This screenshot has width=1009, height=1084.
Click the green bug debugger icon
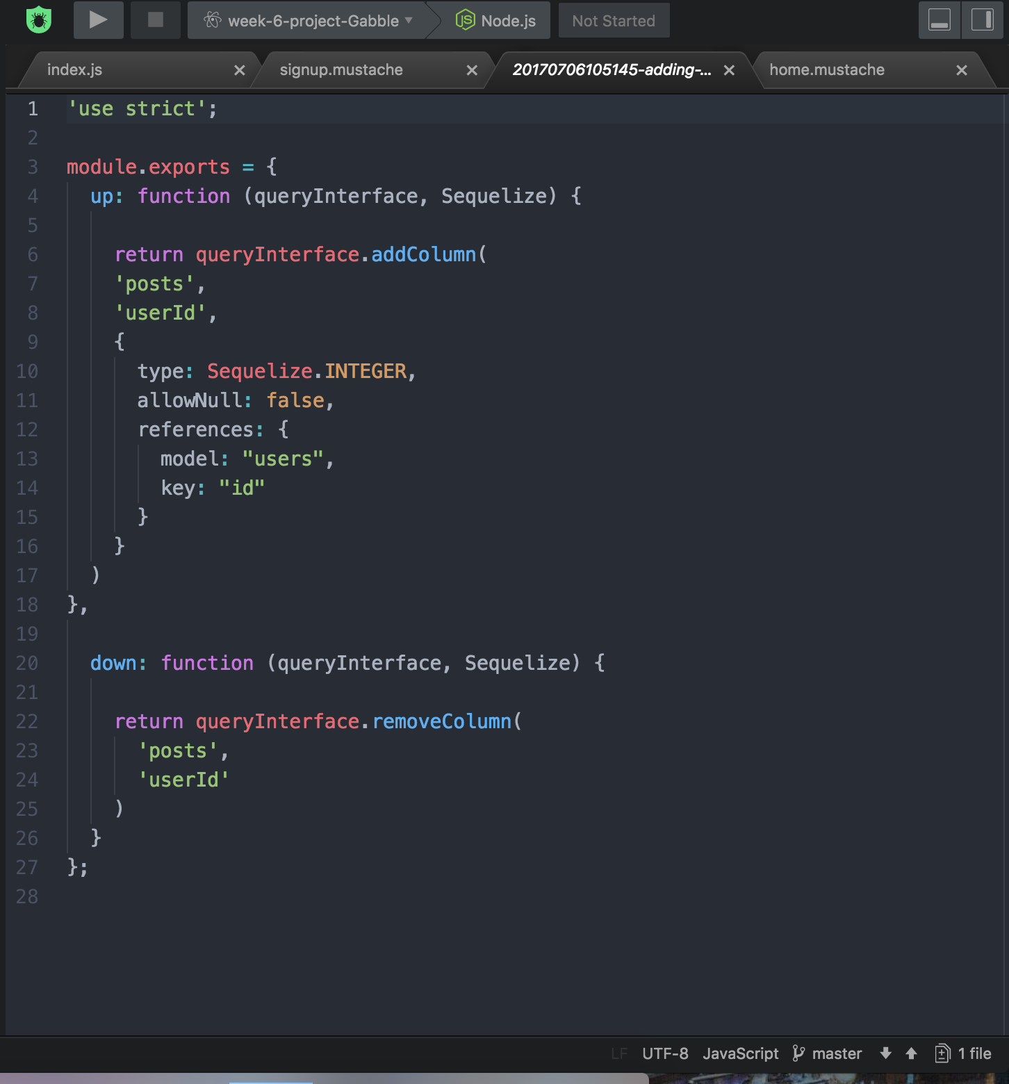pos(38,20)
